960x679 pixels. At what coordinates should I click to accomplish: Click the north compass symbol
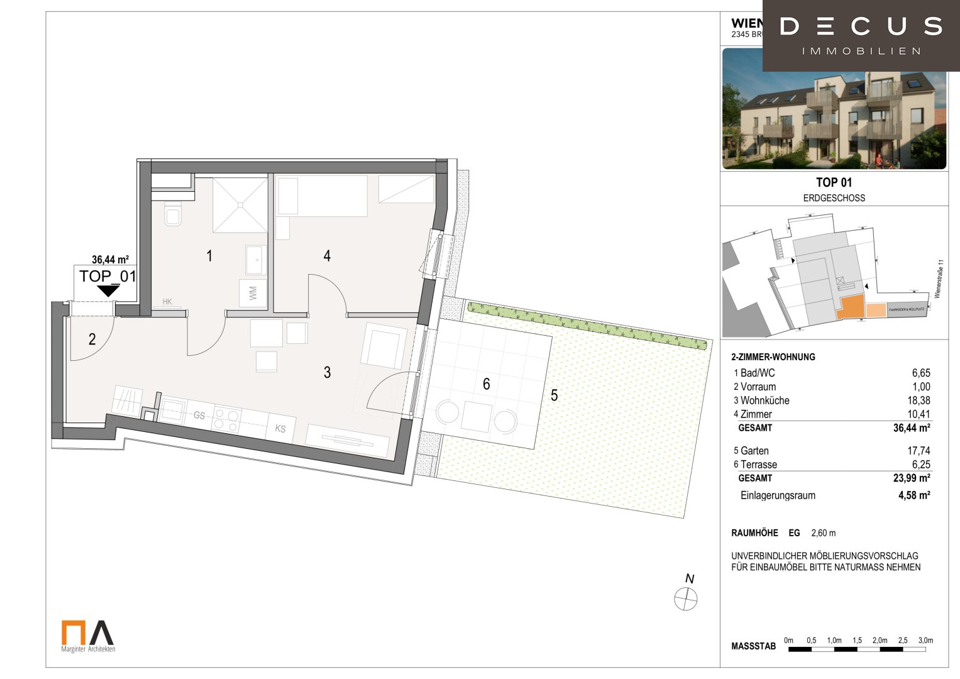685,599
